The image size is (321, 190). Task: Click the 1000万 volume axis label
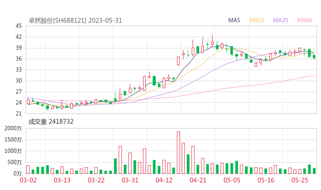pyautogui.click(x=13, y=151)
